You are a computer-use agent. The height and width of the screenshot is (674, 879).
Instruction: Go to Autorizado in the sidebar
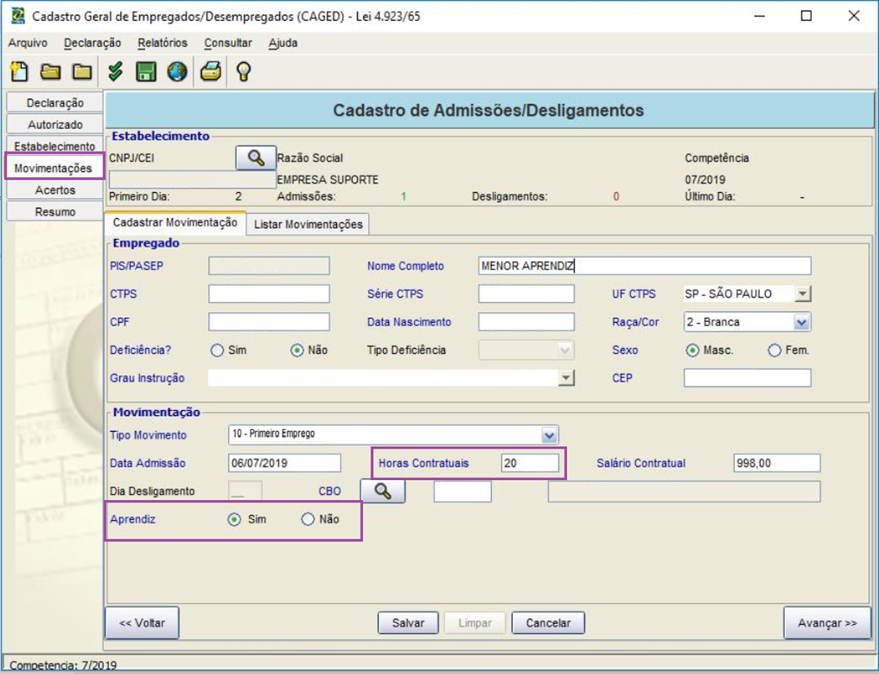(55, 124)
